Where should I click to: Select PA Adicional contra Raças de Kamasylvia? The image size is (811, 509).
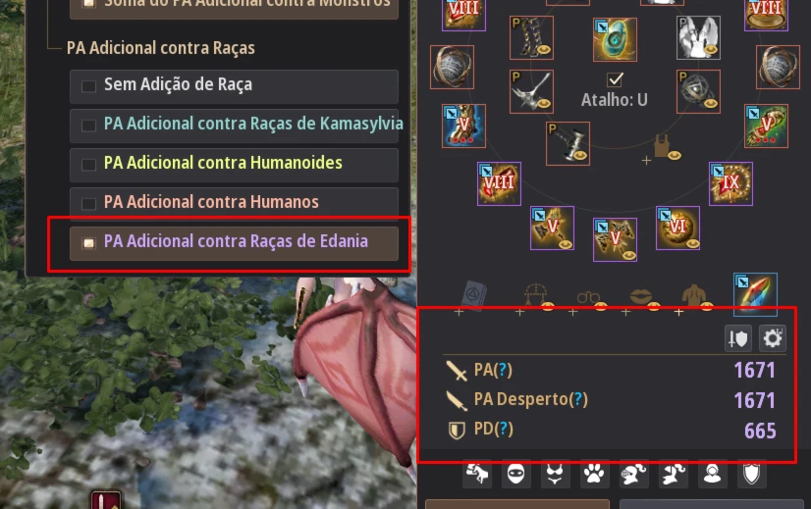click(88, 126)
